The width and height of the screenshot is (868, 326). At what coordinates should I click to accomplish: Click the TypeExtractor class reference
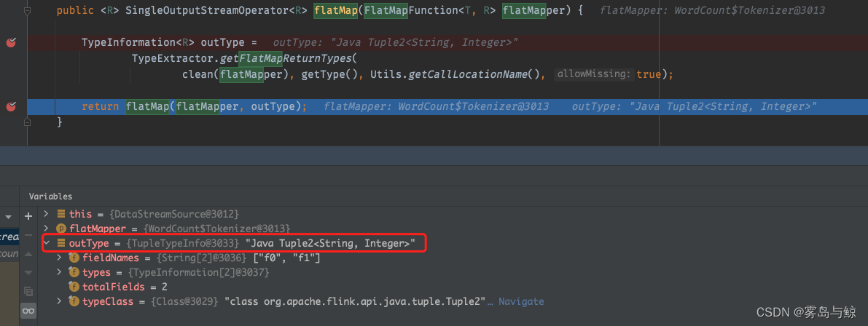click(173, 58)
